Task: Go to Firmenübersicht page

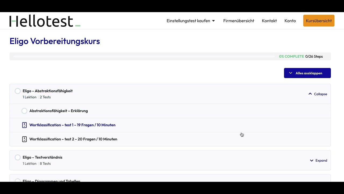Action: pos(239,21)
